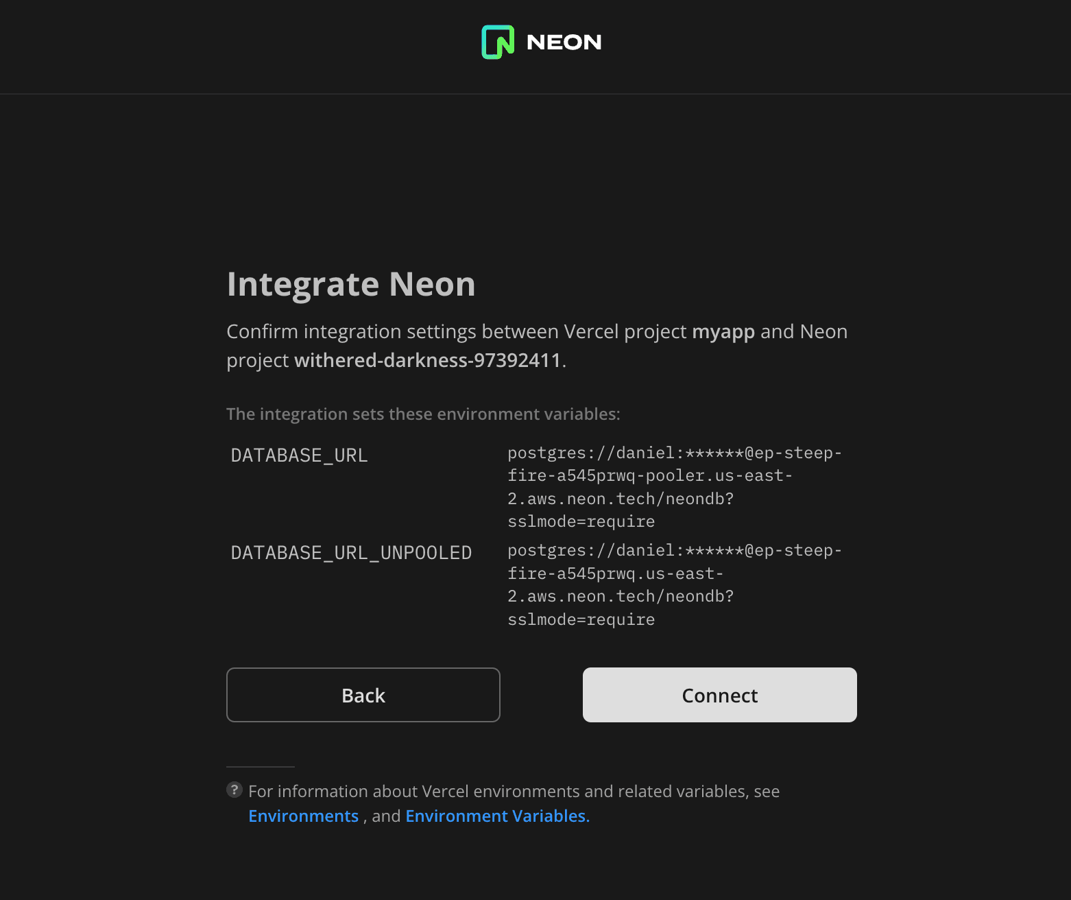Viewport: 1071px width, 900px height.
Task: Click the DATABASE_URL_UNPOOLED variable name
Action: [351, 552]
